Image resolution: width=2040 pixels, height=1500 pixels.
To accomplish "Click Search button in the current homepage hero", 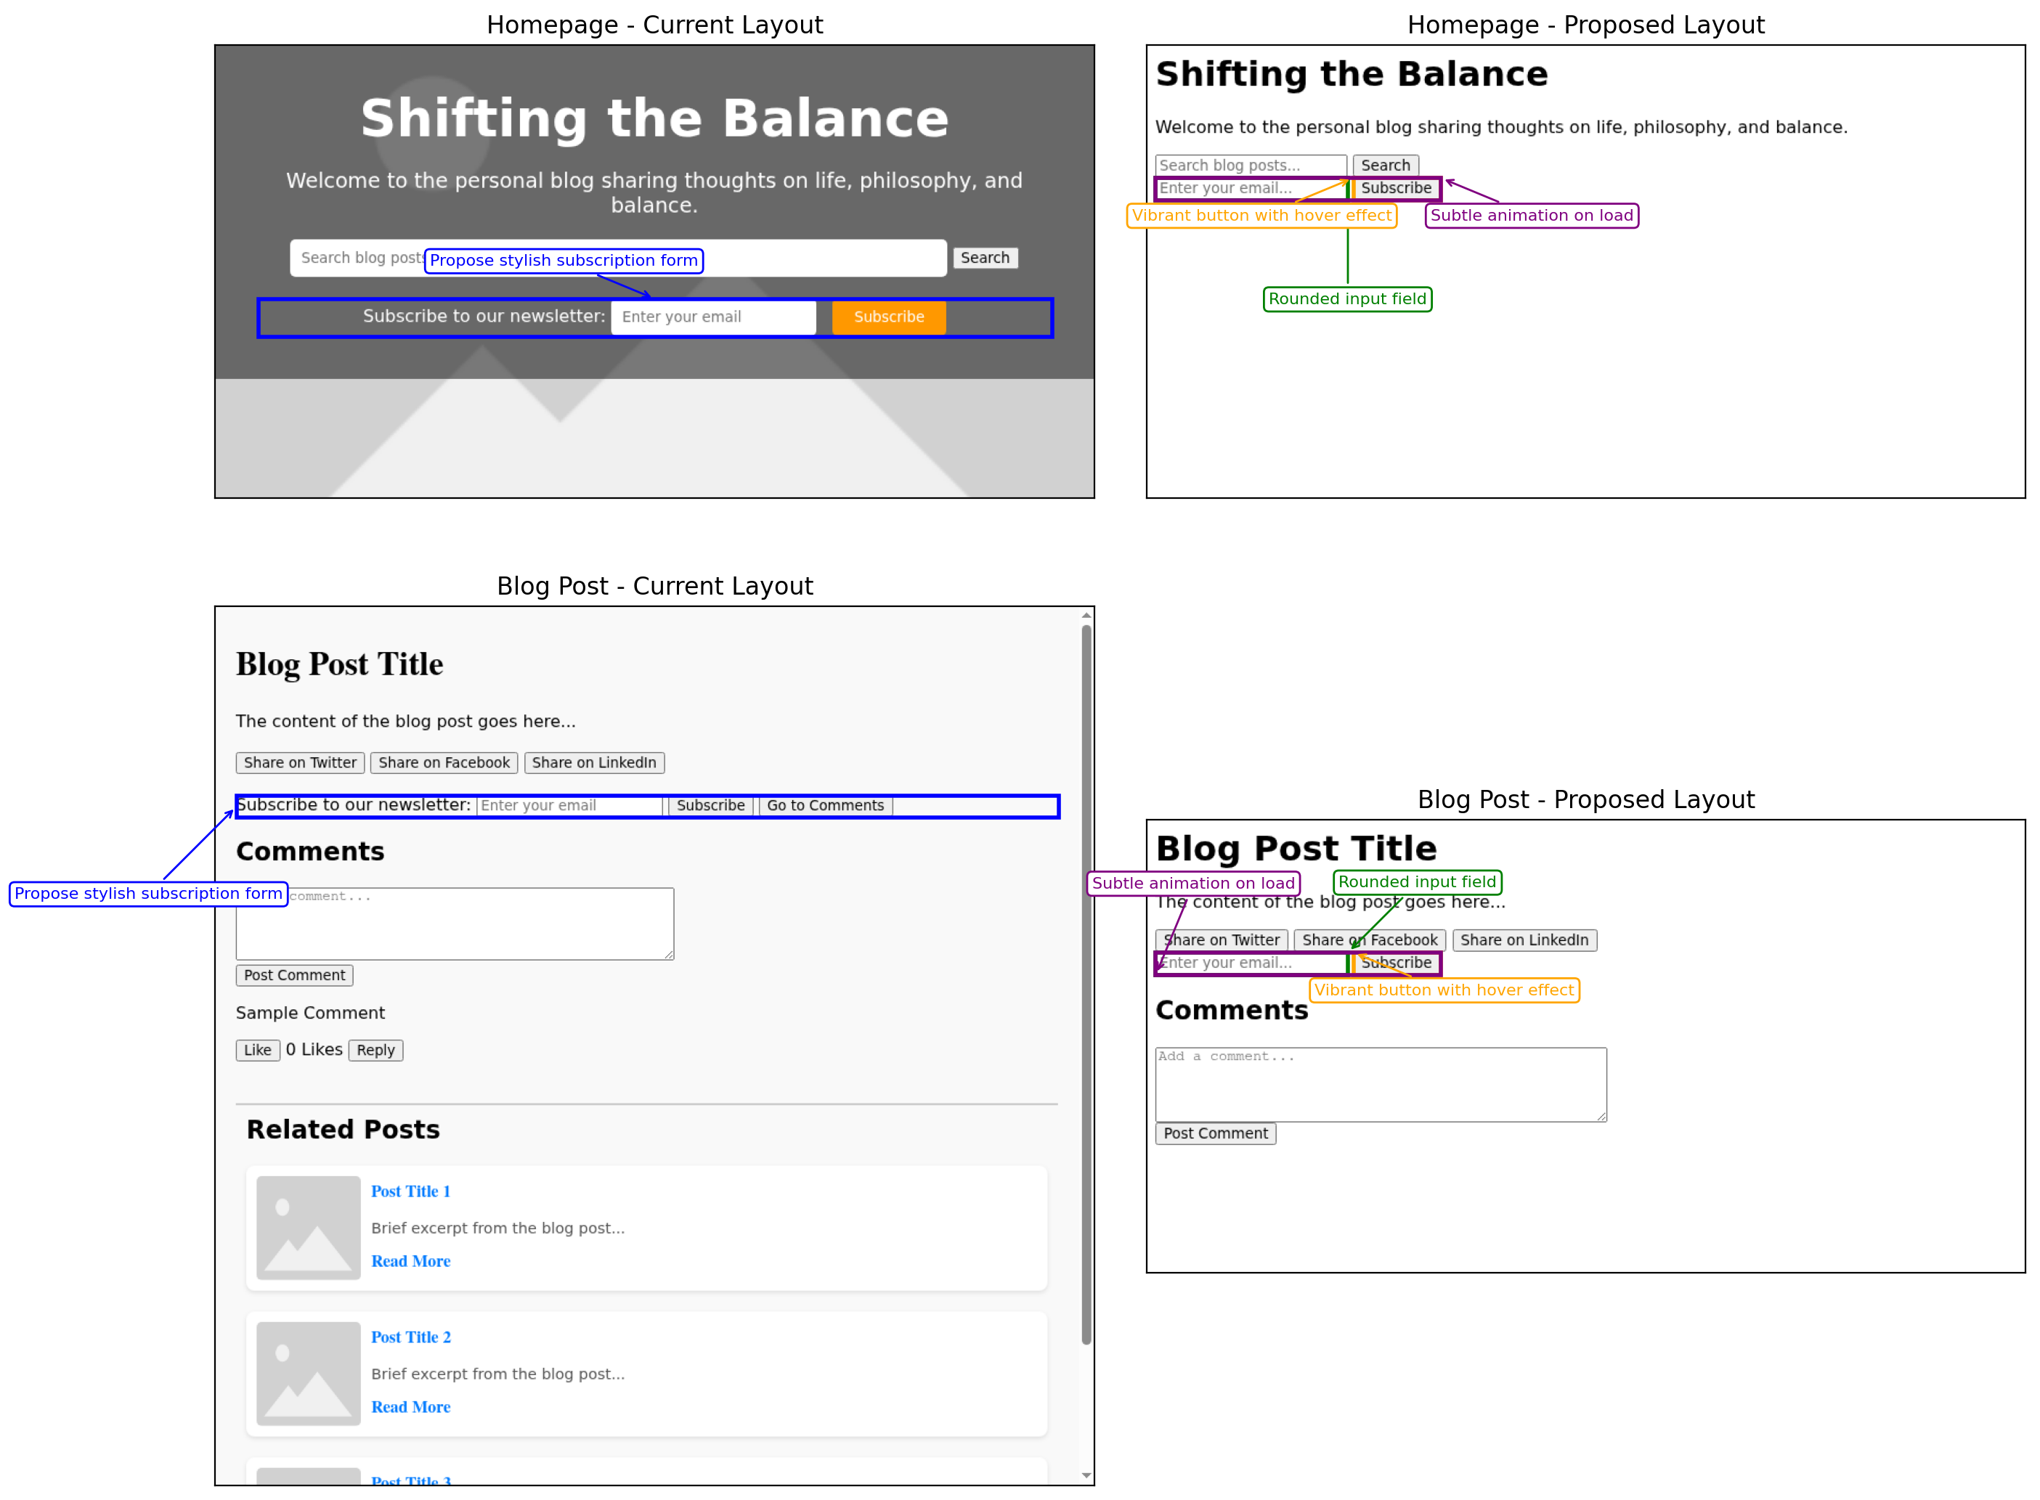I will [985, 258].
